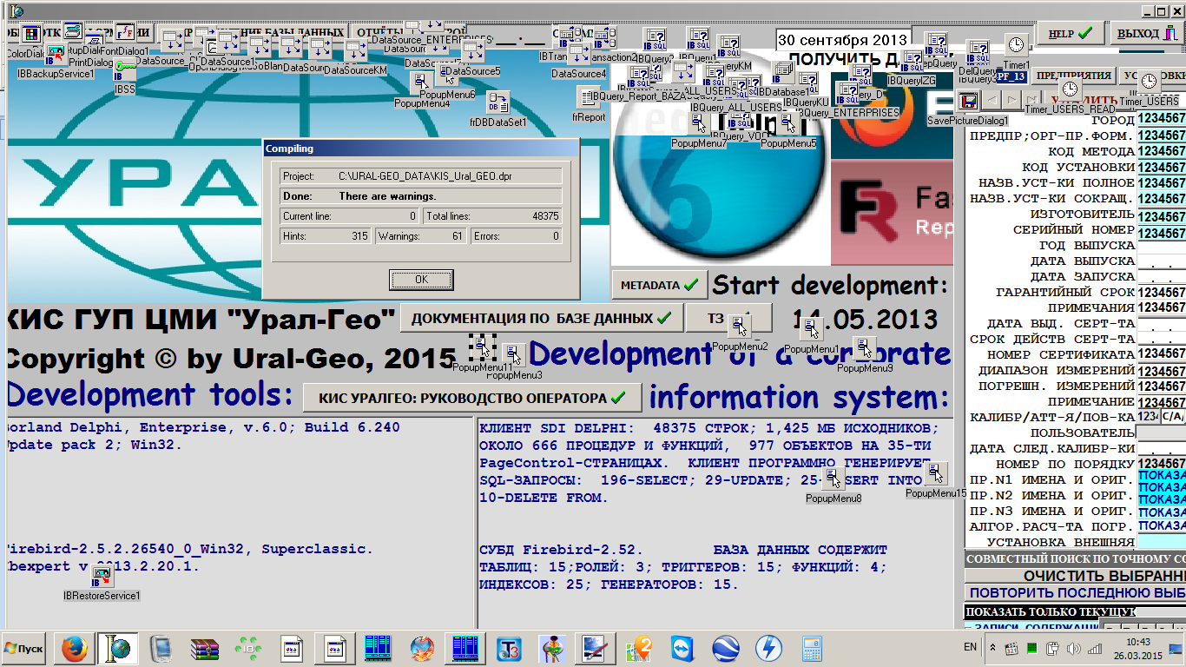The image size is (1186, 667).
Task: Open ДОКУМЕНТАЦИЯ ПО БАЗЕ ДАННЫХ
Action: (542, 318)
